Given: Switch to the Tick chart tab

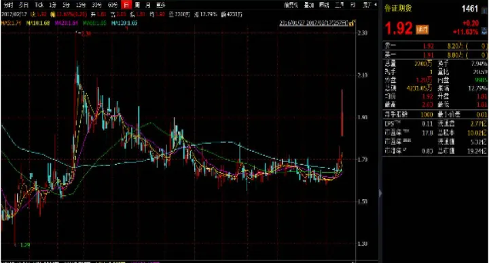Looking at the screenshot, I should pos(39,5).
